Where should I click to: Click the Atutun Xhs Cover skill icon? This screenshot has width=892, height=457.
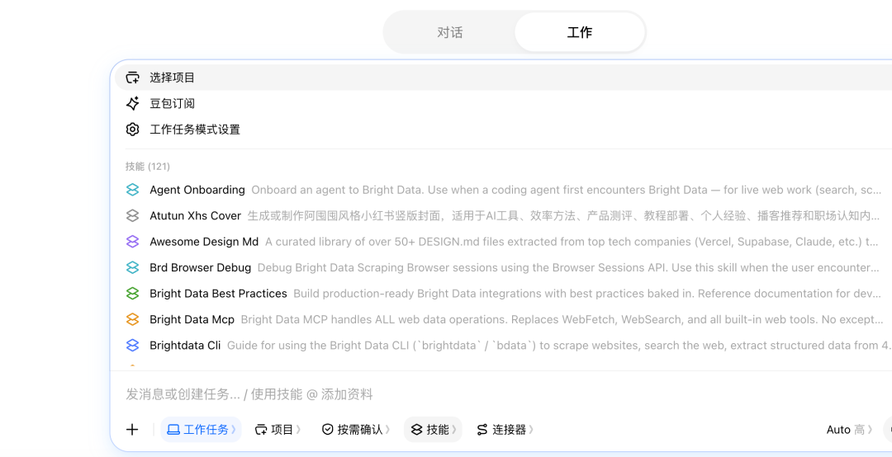pos(132,216)
